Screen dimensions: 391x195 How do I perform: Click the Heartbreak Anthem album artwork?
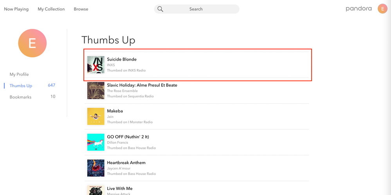(x=96, y=168)
